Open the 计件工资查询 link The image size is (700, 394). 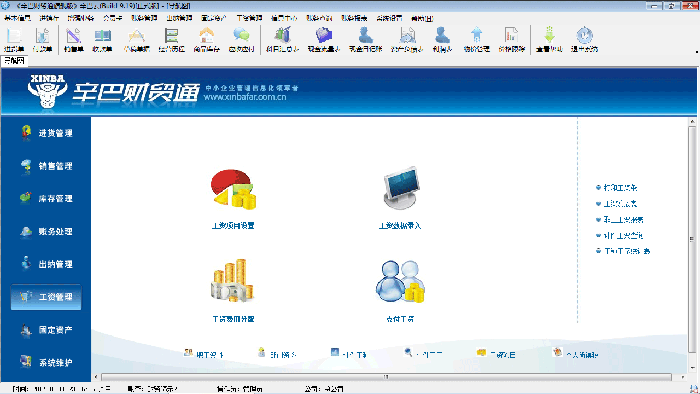[623, 235]
